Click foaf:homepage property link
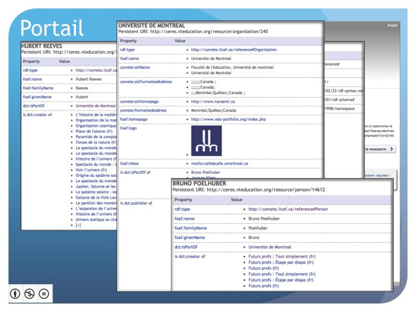416x312 pixels. point(133,119)
